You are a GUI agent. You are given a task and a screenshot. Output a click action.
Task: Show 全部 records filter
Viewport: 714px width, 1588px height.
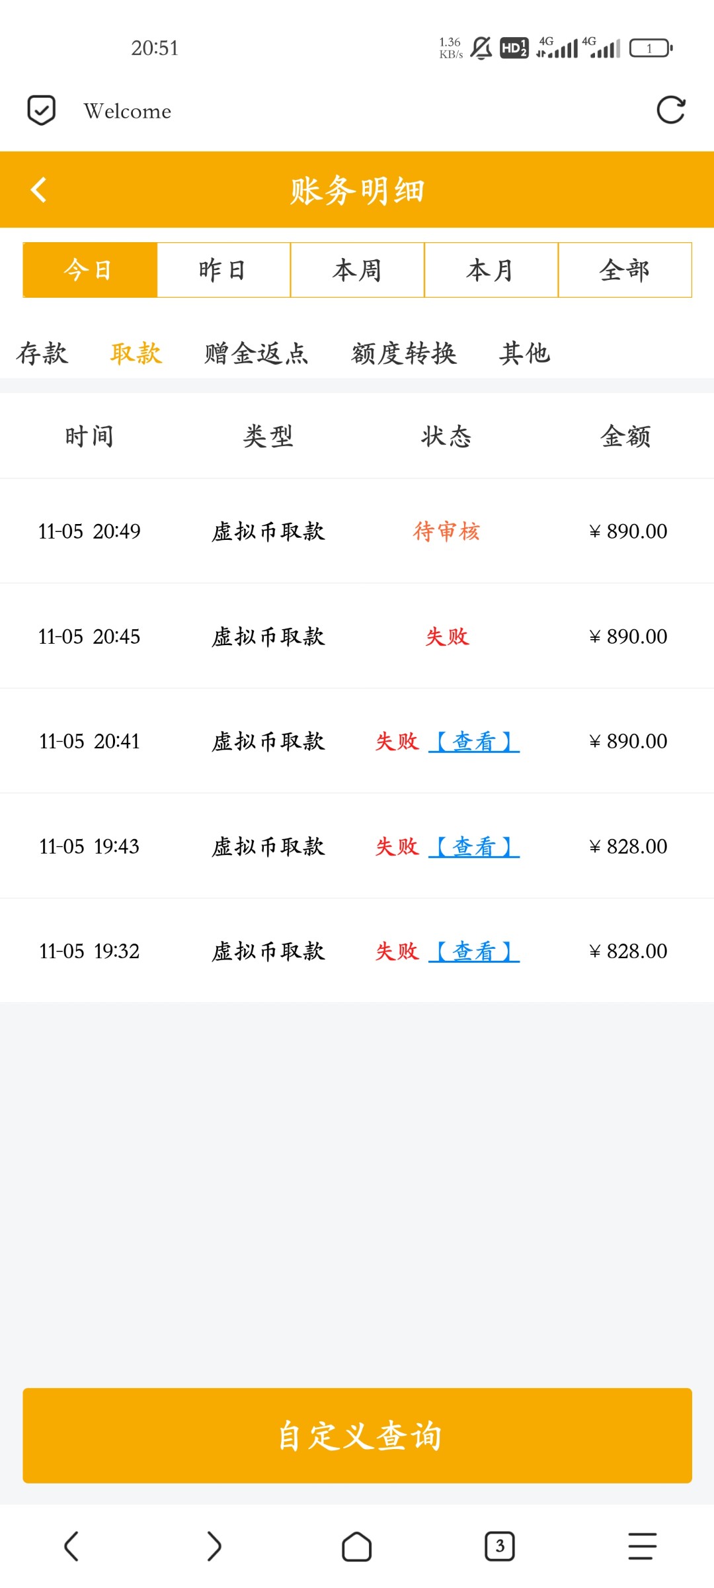625,270
